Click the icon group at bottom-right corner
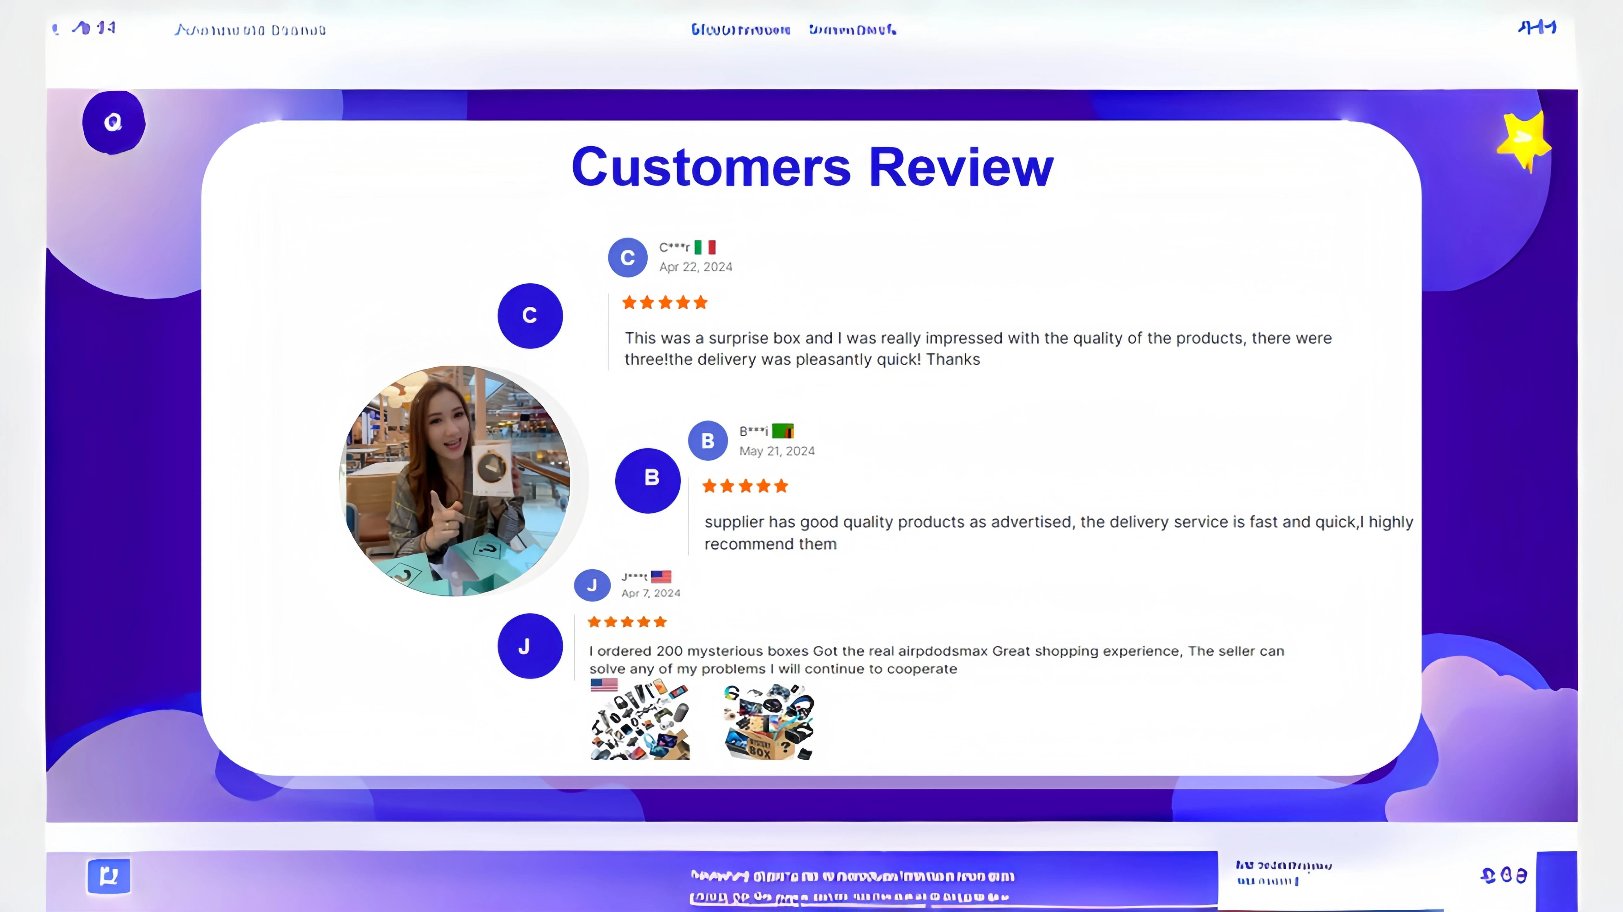1623x912 pixels. click(x=1503, y=875)
